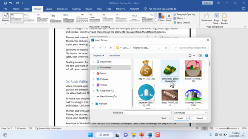Image resolution: width=248 pixels, height=139 pixels.
Task: Open PowerPoint from the taskbar
Action: pos(142,135)
